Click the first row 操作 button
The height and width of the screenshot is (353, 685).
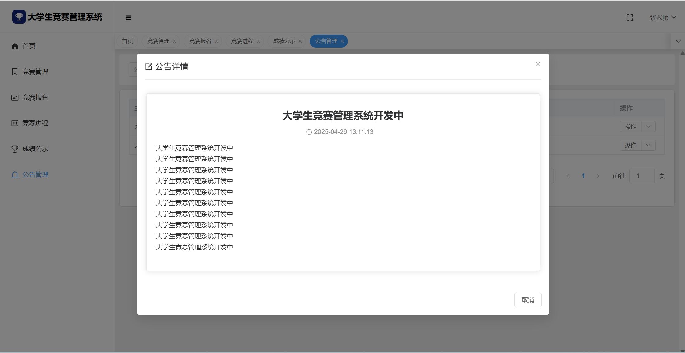coord(630,127)
